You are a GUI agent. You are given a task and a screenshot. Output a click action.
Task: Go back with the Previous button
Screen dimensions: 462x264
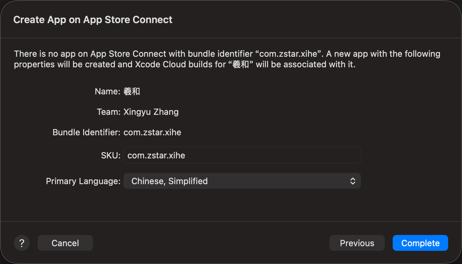357,243
